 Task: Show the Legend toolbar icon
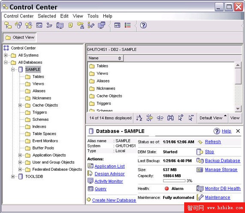click(128, 25)
